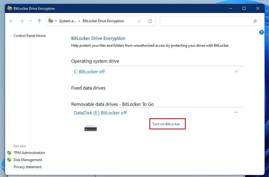Open the Privacy statement link
Image resolution: width=269 pixels, height=177 pixels.
click(28, 167)
